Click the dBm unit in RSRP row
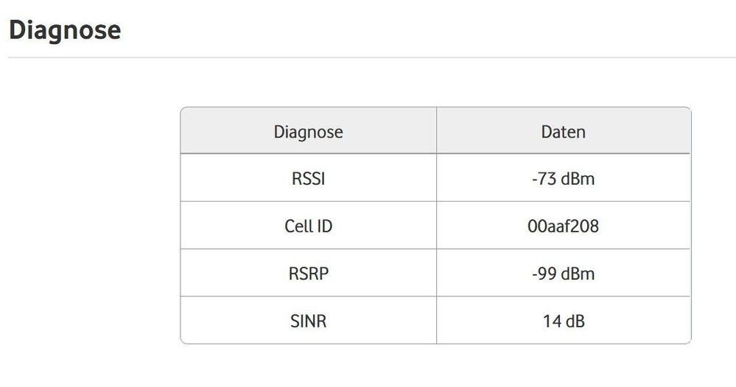Viewport: 736px width, 387px height. tap(578, 274)
